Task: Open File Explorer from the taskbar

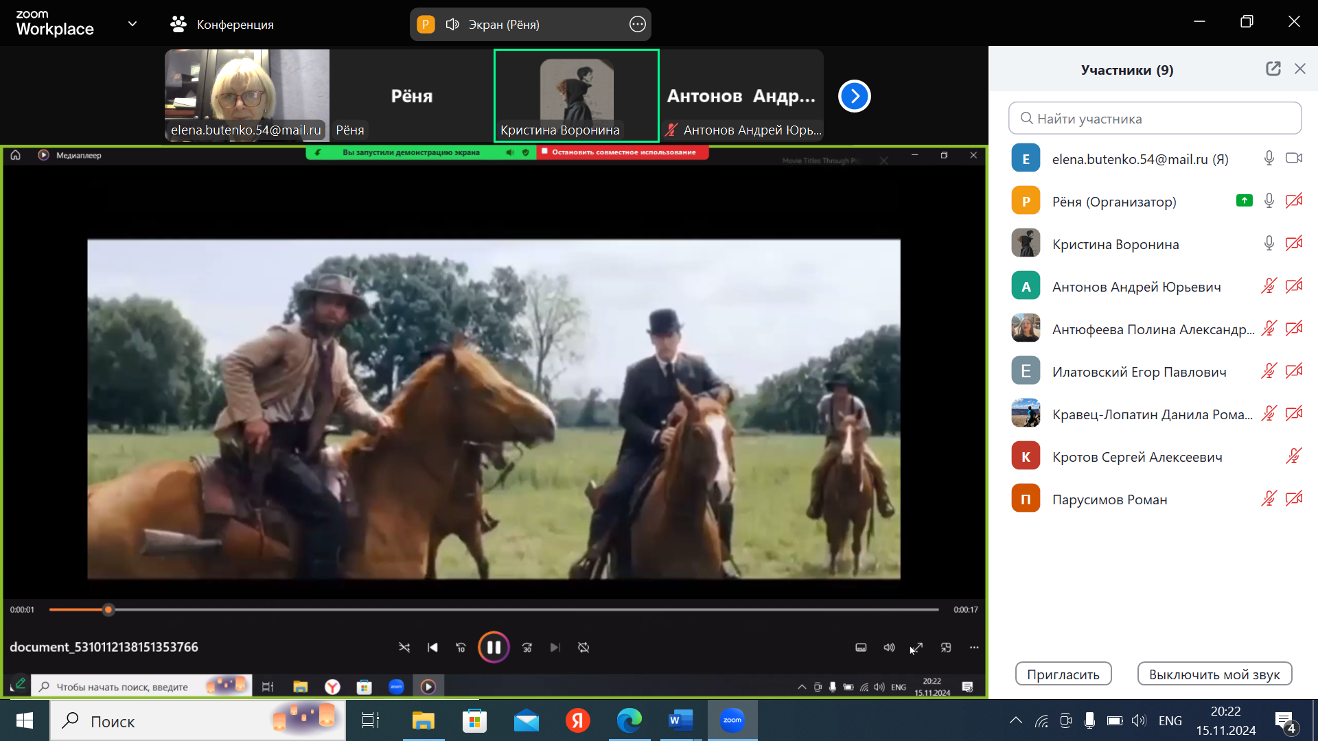Action: pos(424,720)
